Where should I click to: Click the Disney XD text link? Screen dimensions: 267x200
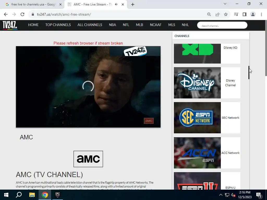(x=230, y=48)
